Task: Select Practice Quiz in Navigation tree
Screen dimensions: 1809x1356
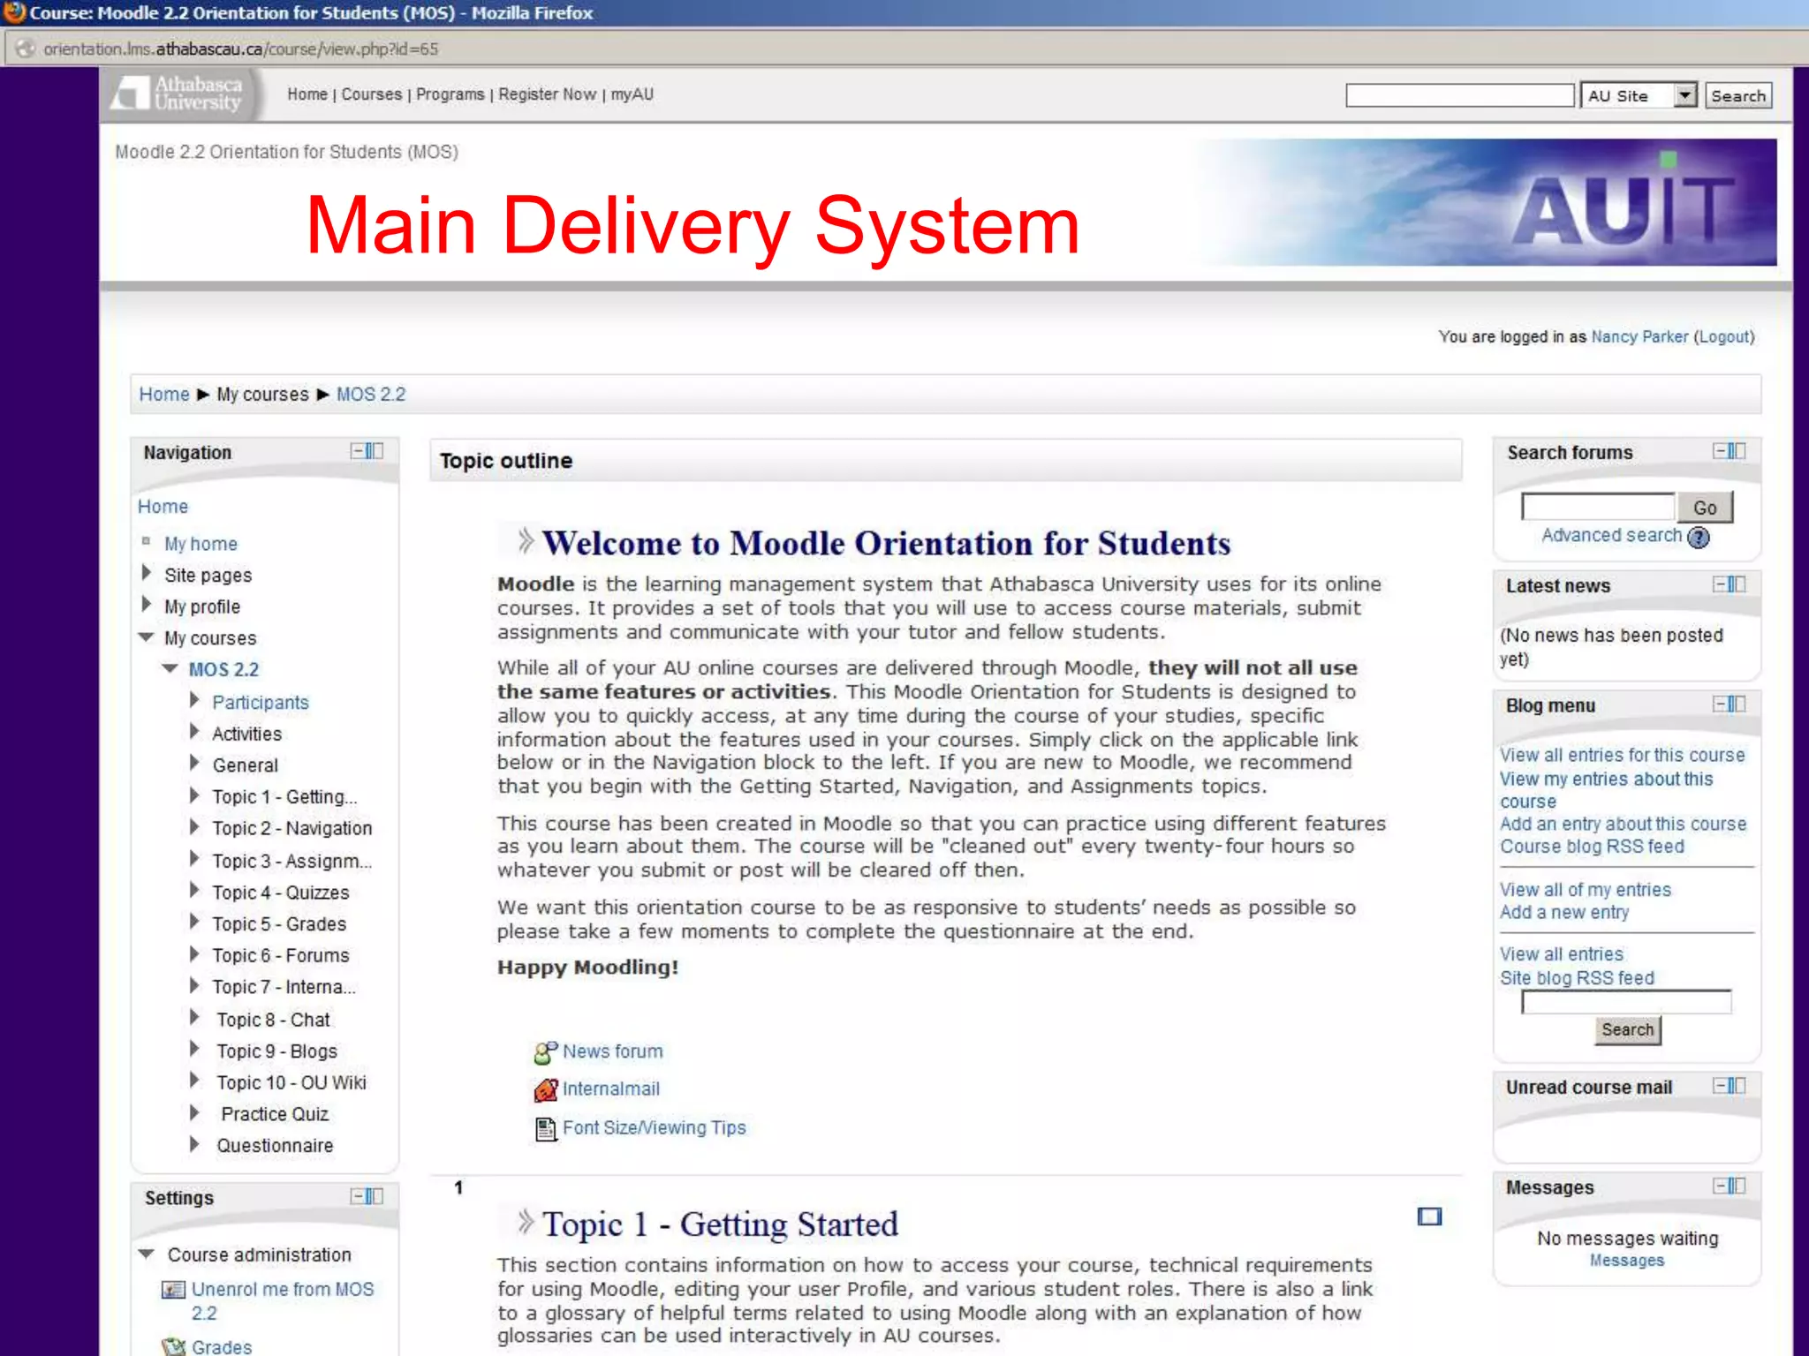Action: (x=275, y=1114)
